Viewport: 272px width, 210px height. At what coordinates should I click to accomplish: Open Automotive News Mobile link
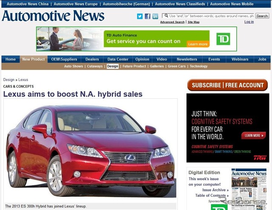click(232, 4)
